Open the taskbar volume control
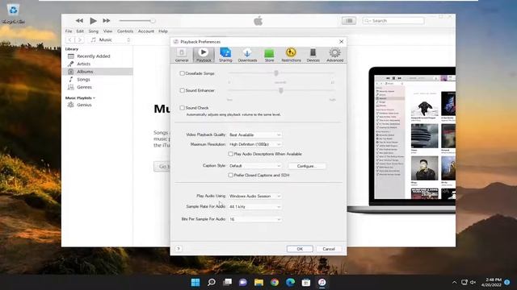Viewport: 517px width, 290px height. point(473,282)
